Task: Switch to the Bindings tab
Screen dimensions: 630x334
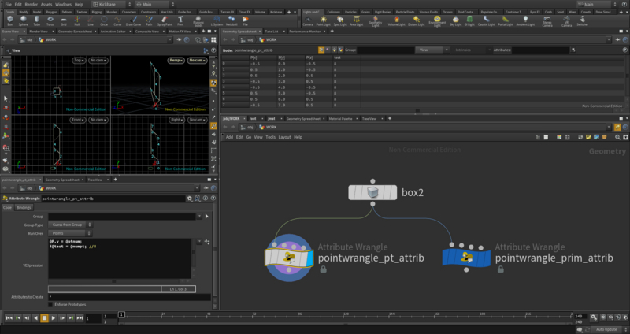Action: [24, 207]
